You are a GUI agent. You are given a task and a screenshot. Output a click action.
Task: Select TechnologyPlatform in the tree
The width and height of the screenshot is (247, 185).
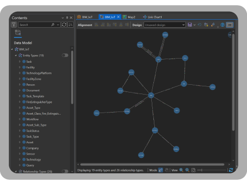pos(39,73)
